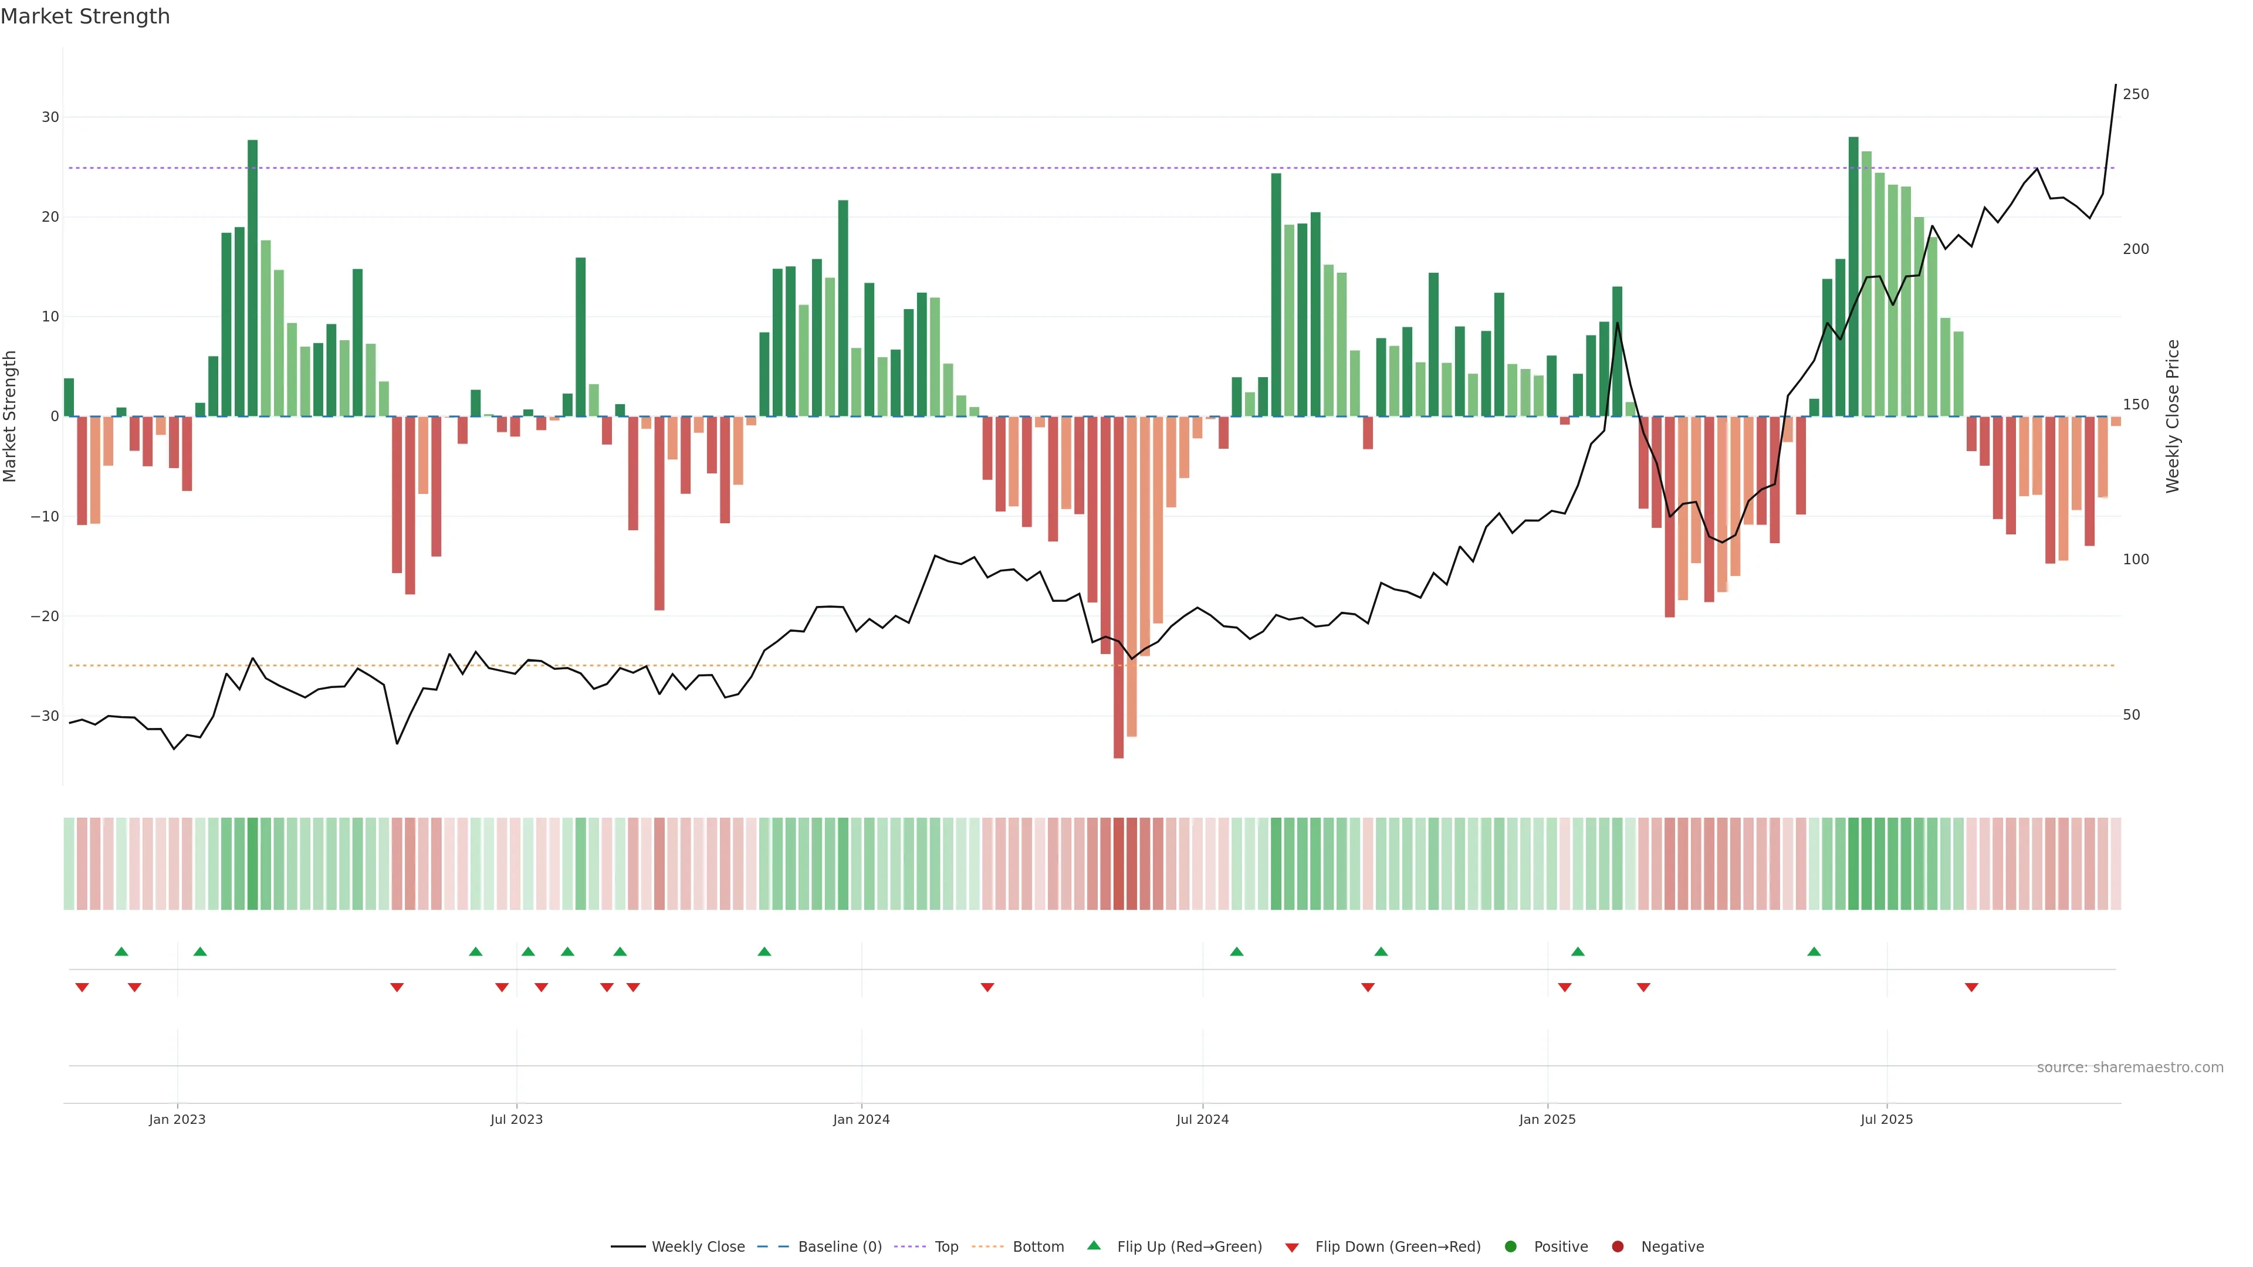Click the Jan 2024 x-axis label
Screen dimensions: 2253x1267
[x=861, y=1119]
